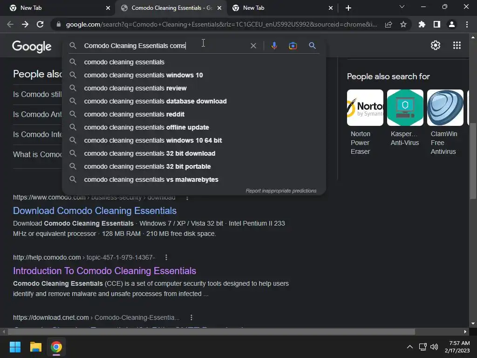Viewport: 477px width, 358px height.
Task: Click the share page icon in address bar
Action: (x=388, y=24)
